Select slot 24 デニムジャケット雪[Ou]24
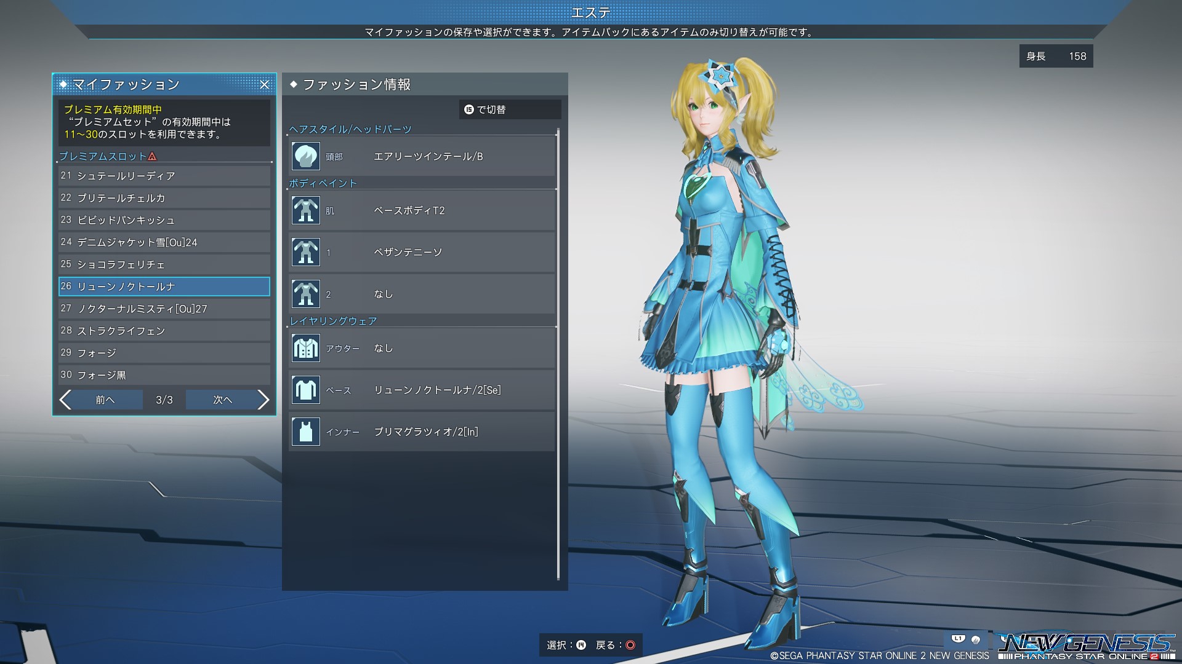 pyautogui.click(x=164, y=242)
